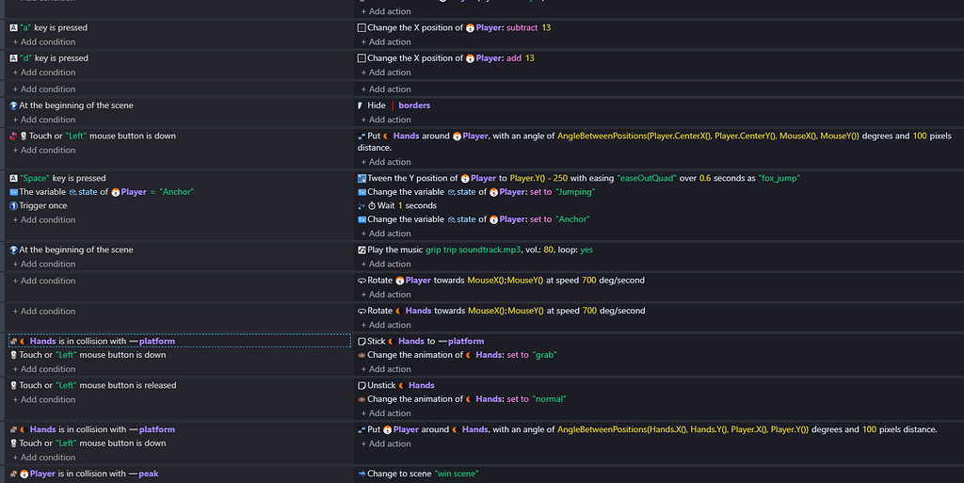Edit the loop "yes" parameter
Screen dimensions: 964x483
(x=586, y=250)
